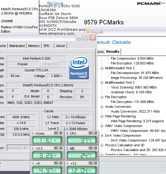
Task: Close the +12 voltage widget
Action: [95, 163]
